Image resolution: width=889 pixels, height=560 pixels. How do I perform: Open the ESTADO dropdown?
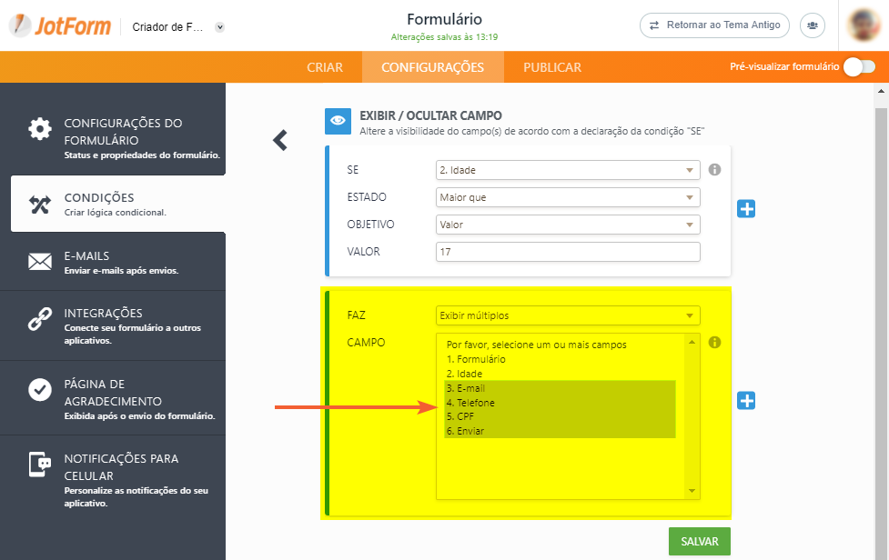coord(568,197)
